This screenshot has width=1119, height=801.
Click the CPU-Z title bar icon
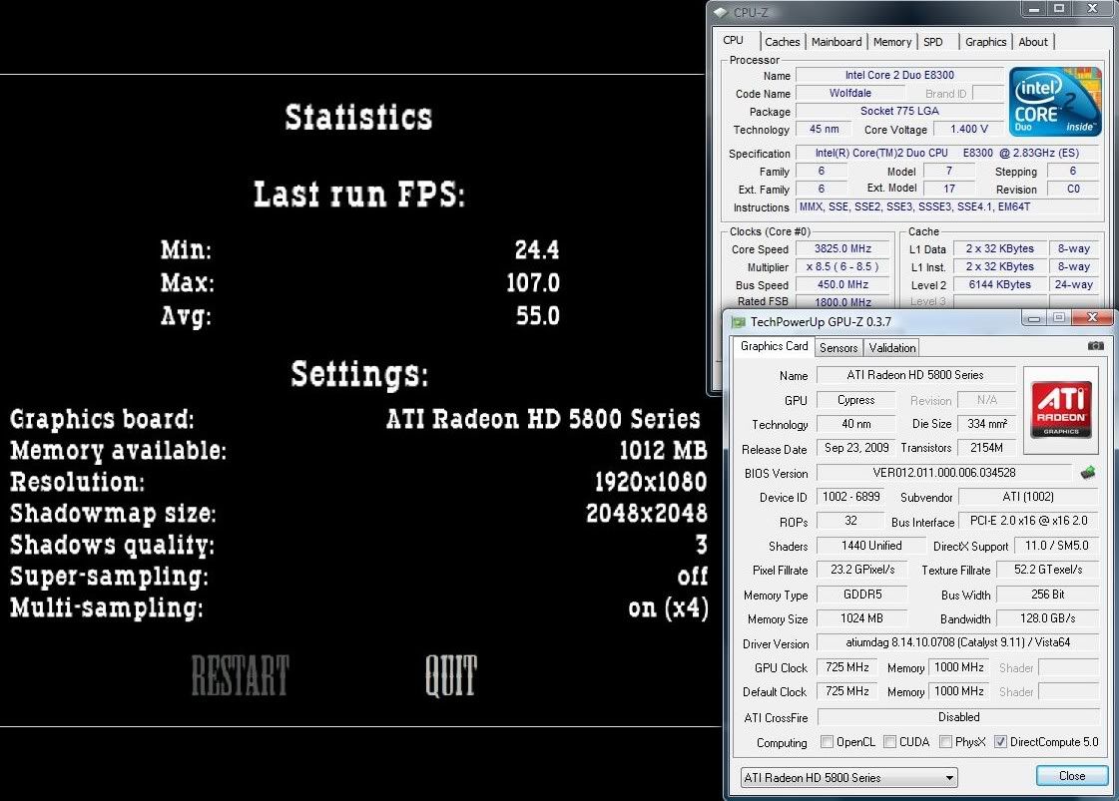(721, 12)
